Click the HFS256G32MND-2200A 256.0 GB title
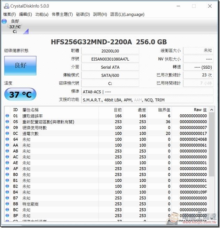The height and width of the screenshot is (228, 220). (x=109, y=42)
